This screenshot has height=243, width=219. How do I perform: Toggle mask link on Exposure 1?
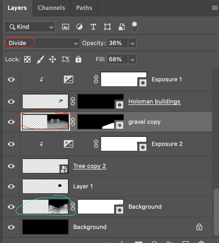pyautogui.click(x=96, y=79)
